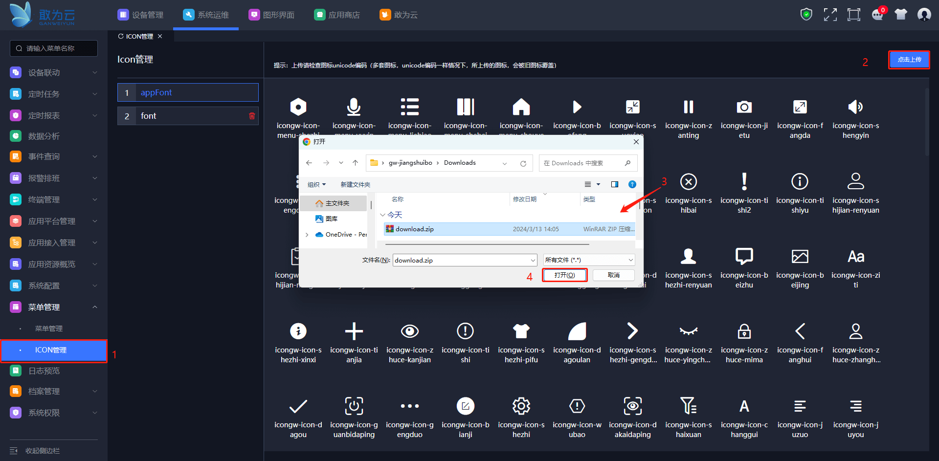The width and height of the screenshot is (939, 461).
Task: Open the 组织 dropdown in file dialog
Action: [316, 184]
